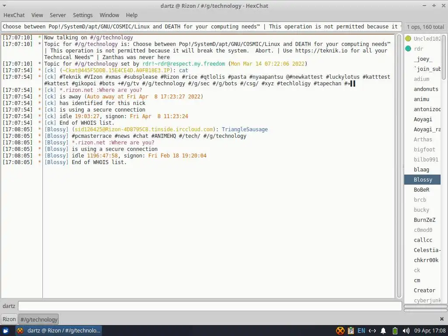Click the user list horizontal scrollbar
This screenshot has height=336, width=448.
(x=425, y=306)
